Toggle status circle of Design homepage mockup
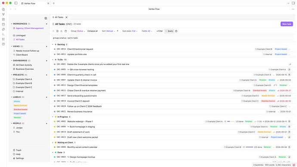The height and width of the screenshot is (167, 297). click(x=55, y=157)
